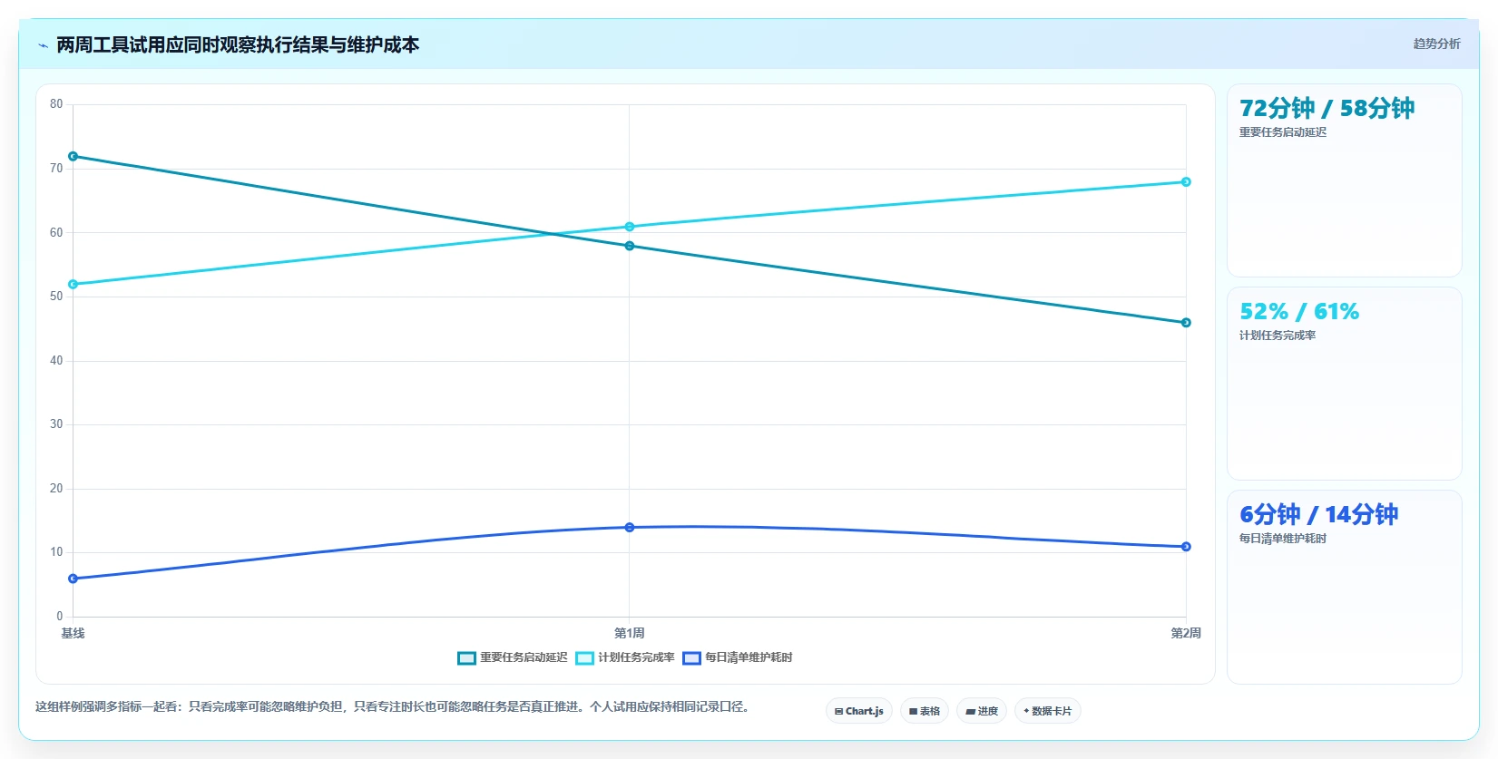Screen dimensions: 1498x759
Task: Click the 基线 x-axis label
Action: 73,633
